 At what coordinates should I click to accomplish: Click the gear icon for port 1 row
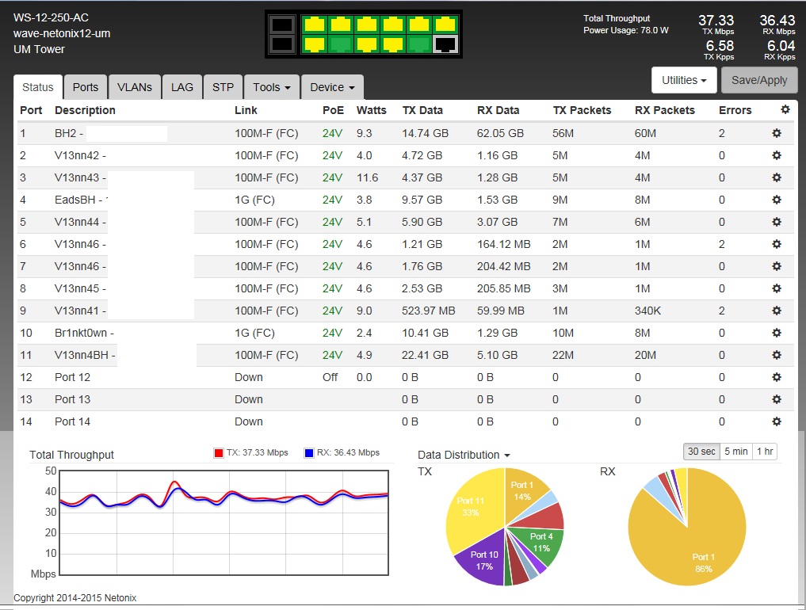777,133
